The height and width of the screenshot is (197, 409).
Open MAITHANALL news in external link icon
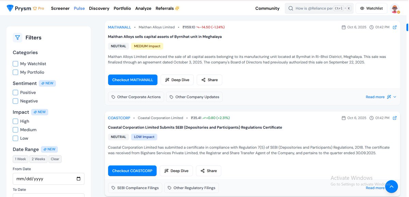[x=395, y=27]
